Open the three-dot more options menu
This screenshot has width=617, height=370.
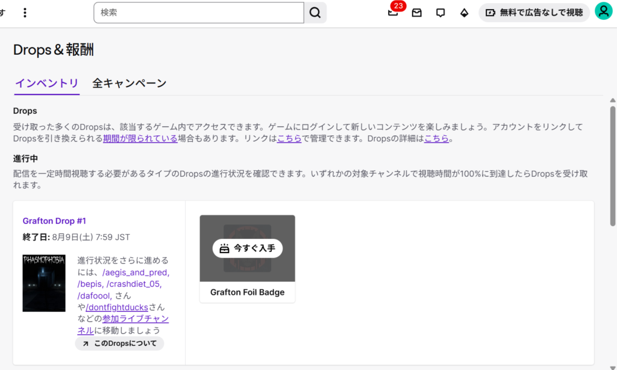25,13
